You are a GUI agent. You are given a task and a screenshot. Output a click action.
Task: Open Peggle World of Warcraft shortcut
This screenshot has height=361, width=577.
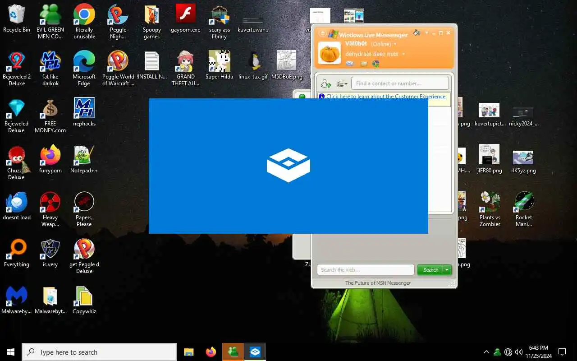[x=118, y=69]
